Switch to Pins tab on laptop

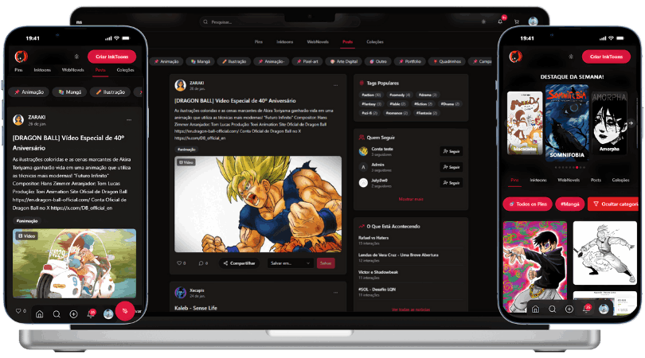click(258, 42)
